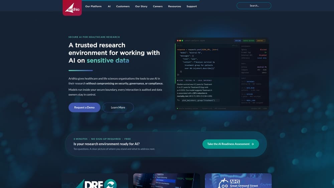Open the Great Ormond Street NHS card

(x=238, y=181)
